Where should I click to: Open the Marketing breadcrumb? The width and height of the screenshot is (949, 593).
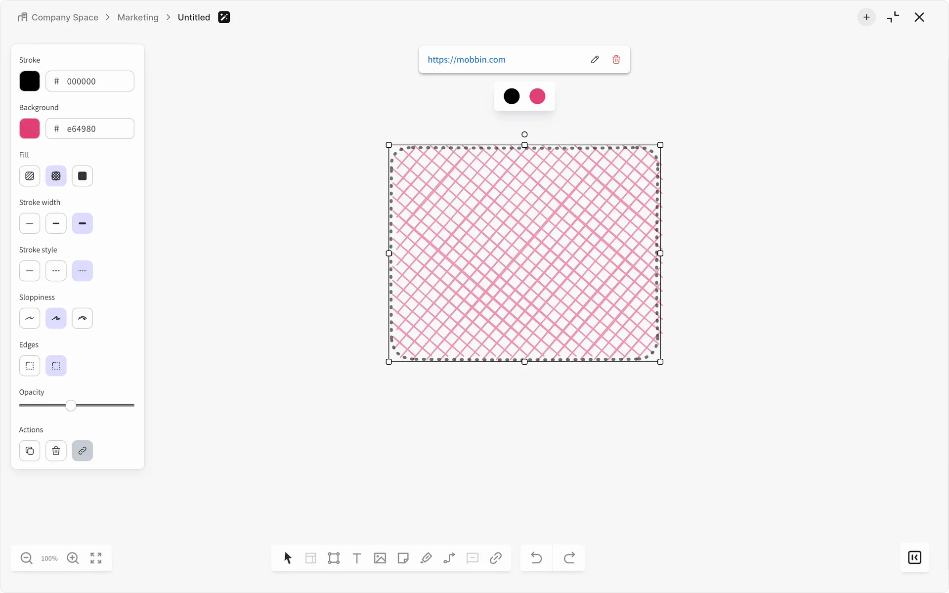[x=138, y=17]
